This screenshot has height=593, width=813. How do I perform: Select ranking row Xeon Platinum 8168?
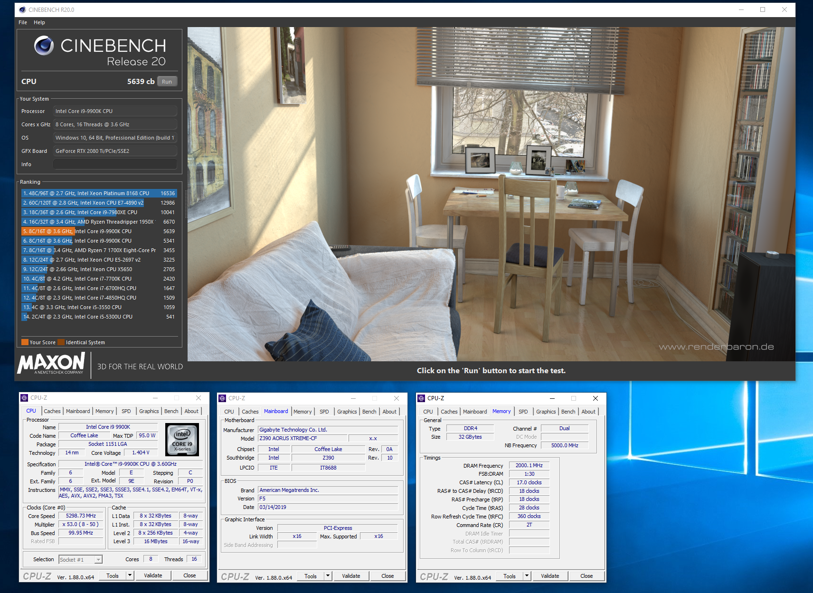99,193
